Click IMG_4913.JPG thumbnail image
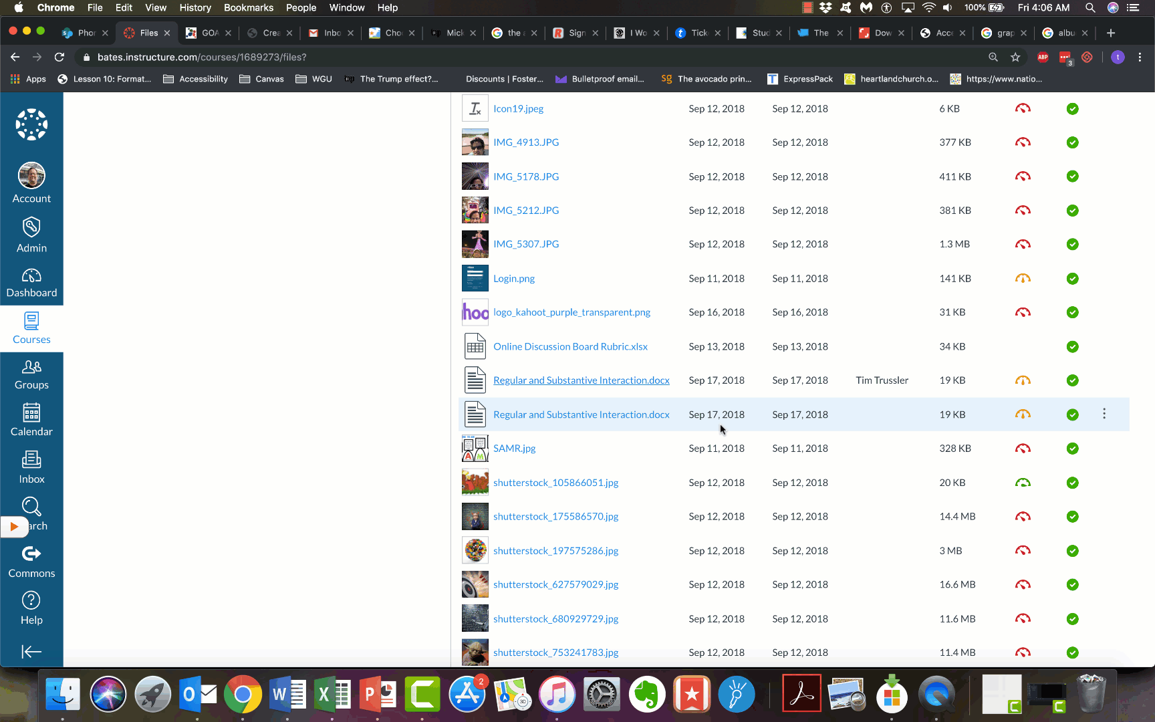This screenshot has height=722, width=1155. tap(475, 142)
